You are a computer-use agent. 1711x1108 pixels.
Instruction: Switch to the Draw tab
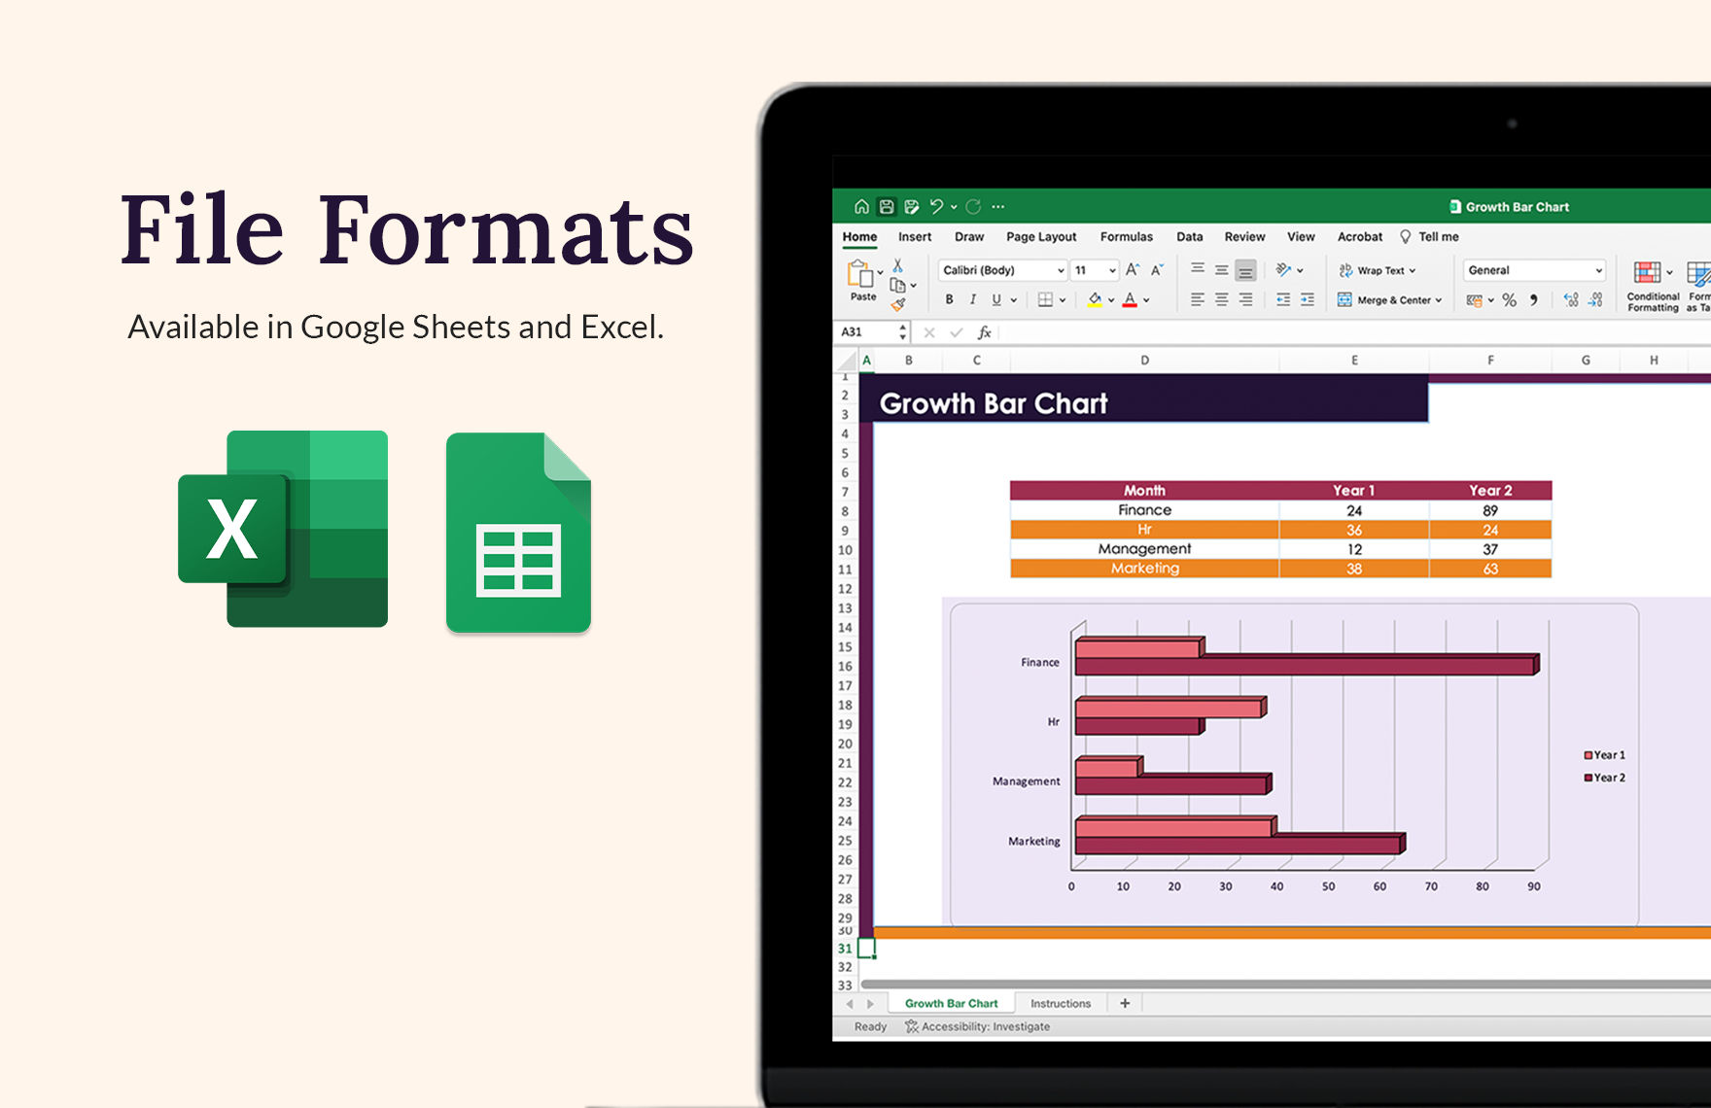pyautogui.click(x=969, y=236)
